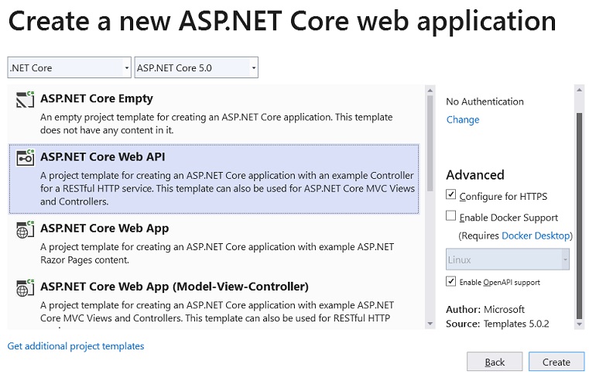Click template list scroll down arrow
This screenshot has height=378, width=589.
point(430,324)
